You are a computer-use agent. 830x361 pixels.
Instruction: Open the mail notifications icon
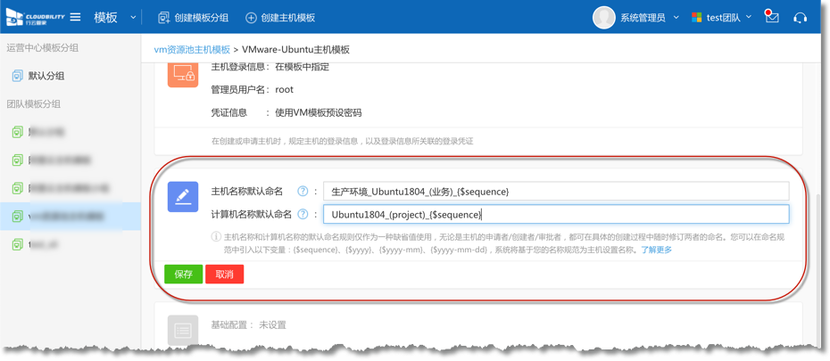773,18
